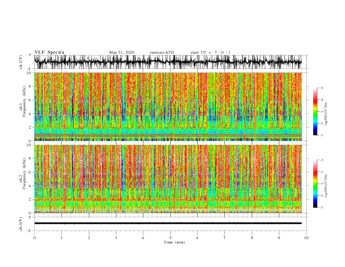Click the ch.3 voltage waveform trace

point(168,223)
